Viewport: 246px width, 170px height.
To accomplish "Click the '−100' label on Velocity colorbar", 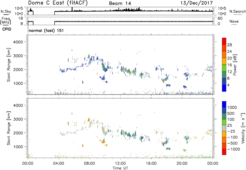I will click(x=232, y=137).
